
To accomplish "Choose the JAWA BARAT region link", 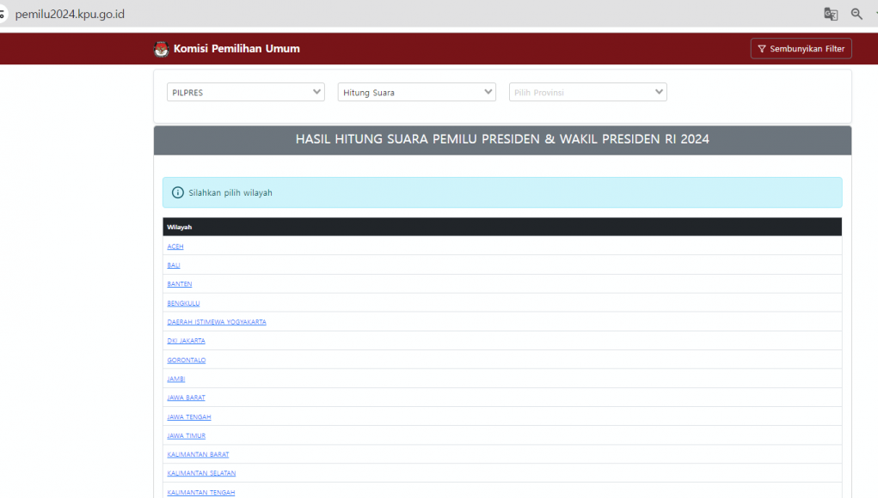I will [x=186, y=398].
